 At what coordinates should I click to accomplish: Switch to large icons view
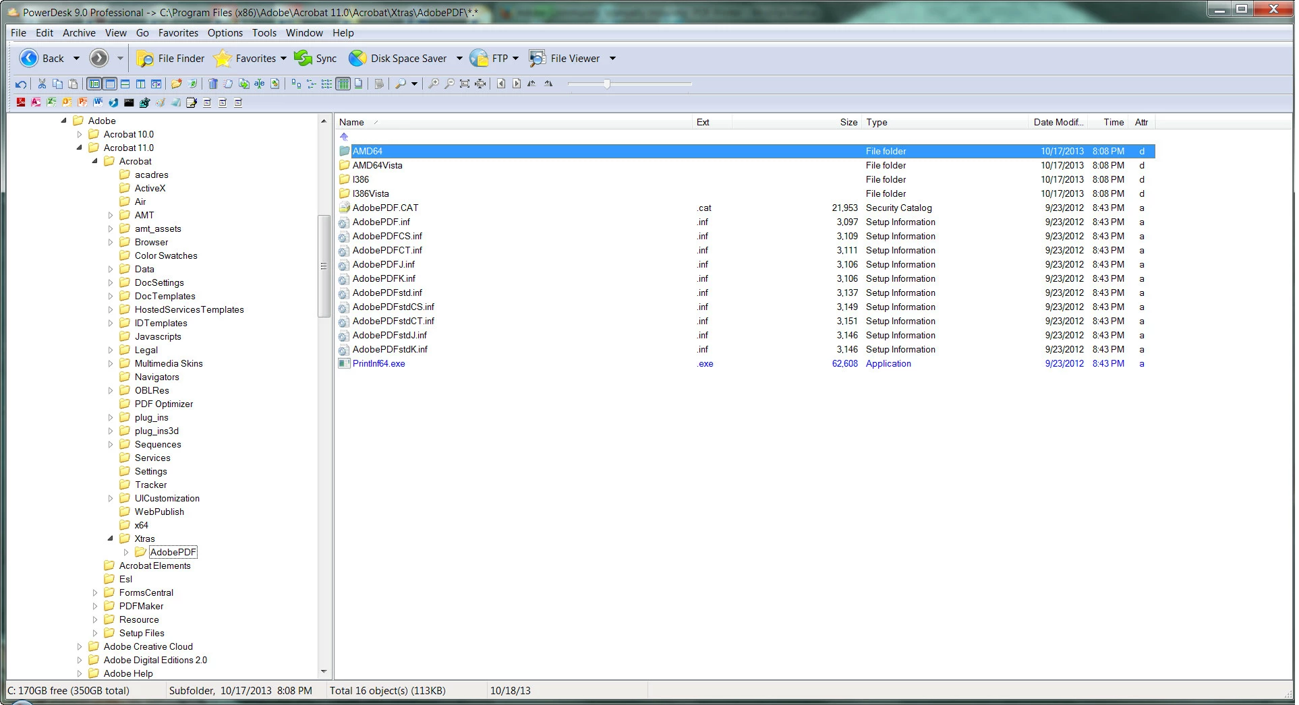pos(296,84)
